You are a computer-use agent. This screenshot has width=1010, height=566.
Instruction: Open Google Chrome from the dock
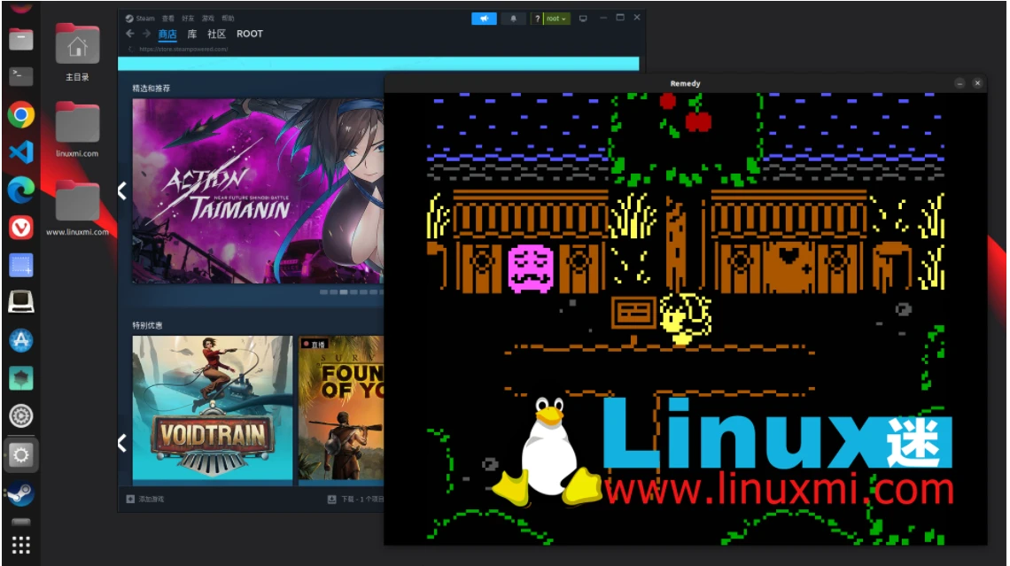[20, 115]
